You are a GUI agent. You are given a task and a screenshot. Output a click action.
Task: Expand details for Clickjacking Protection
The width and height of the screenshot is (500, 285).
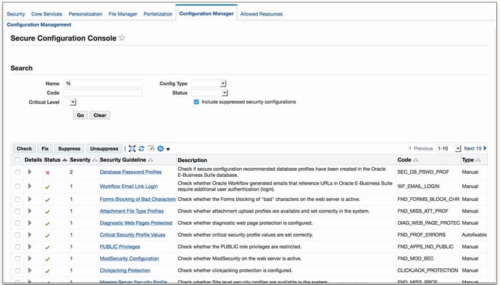[x=30, y=270]
